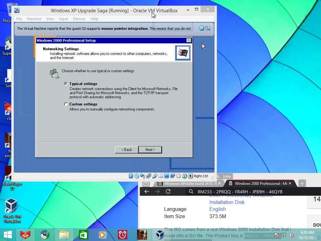
Task: Click the VirtualBox window title icon
Action: [17, 10]
